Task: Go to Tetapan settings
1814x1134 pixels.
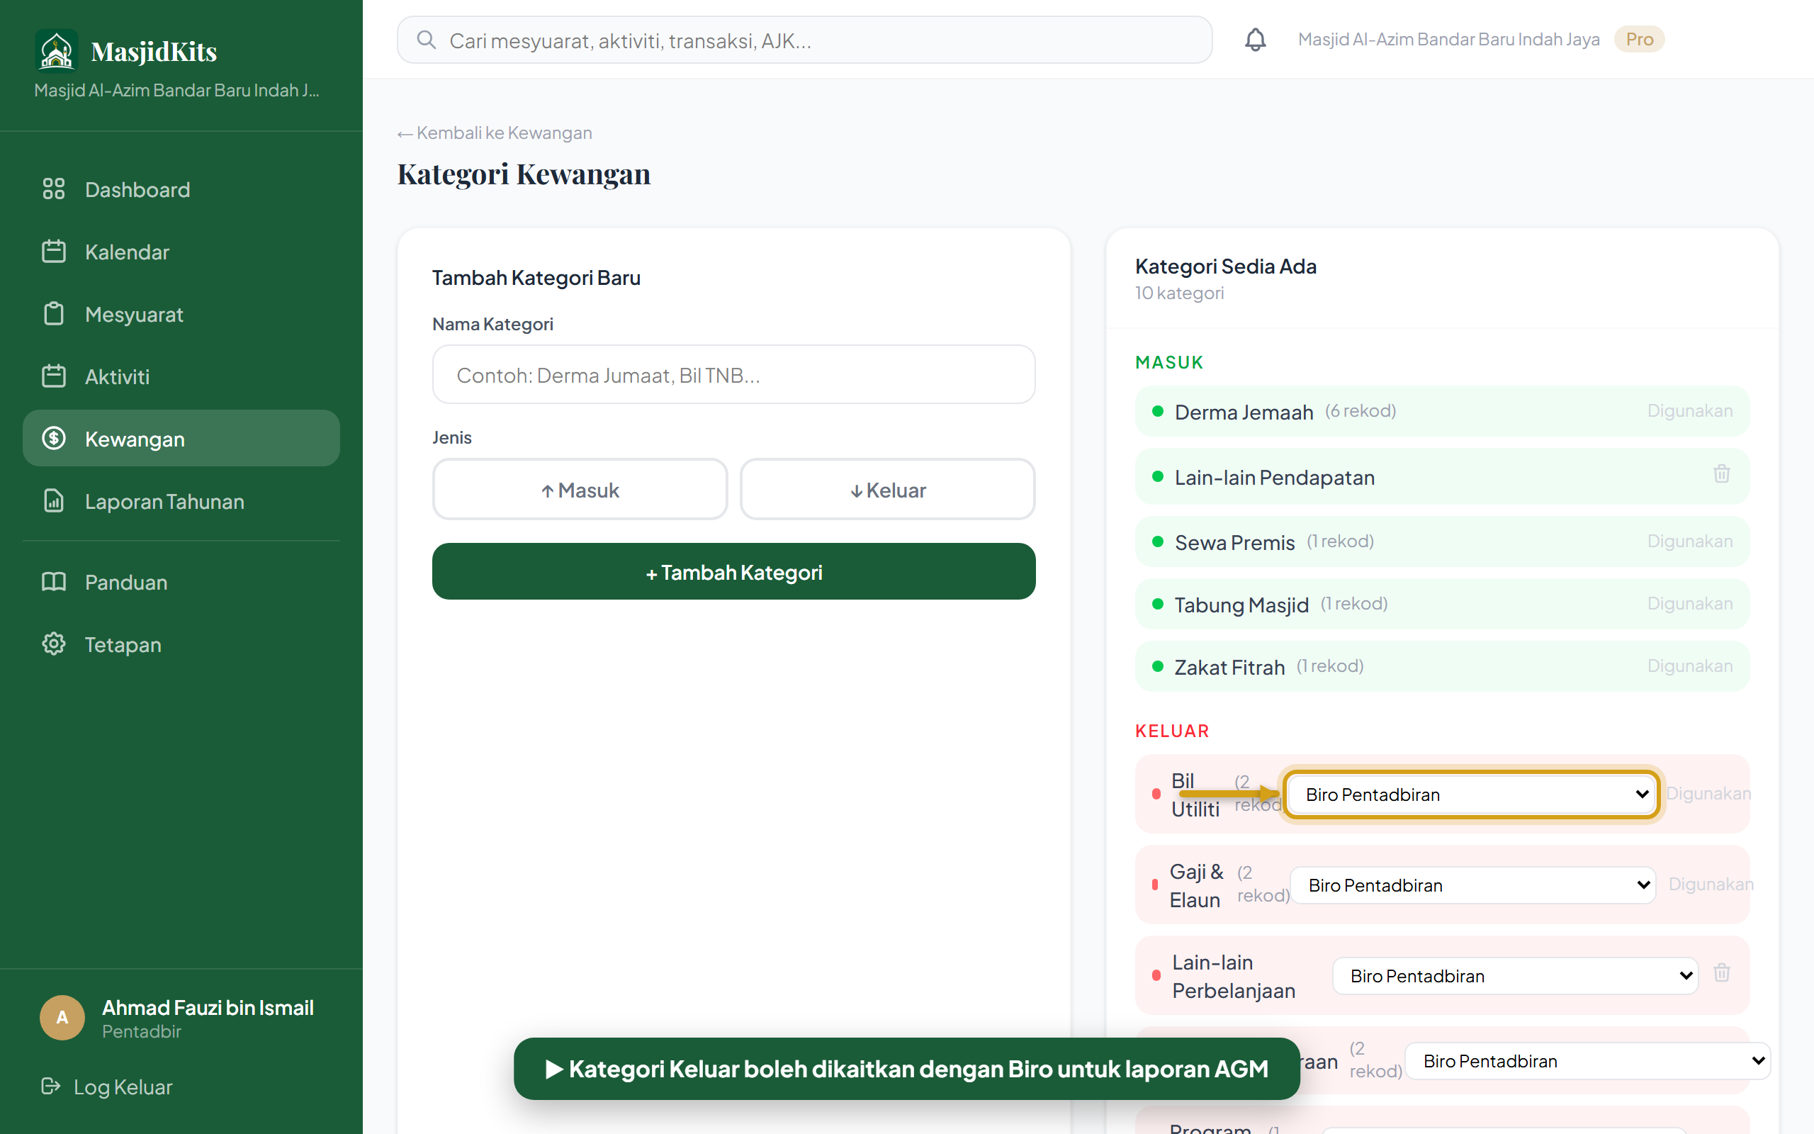Action: [x=181, y=644]
